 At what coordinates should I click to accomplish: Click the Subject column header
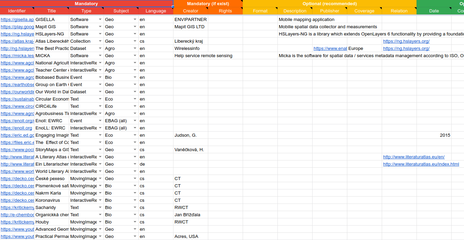point(121,11)
